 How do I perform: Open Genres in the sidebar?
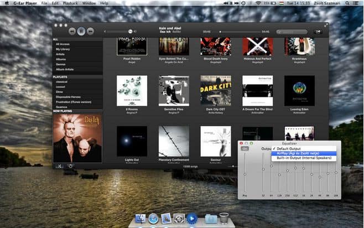[60, 64]
